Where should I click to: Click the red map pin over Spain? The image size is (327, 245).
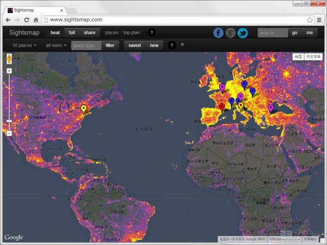click(222, 107)
